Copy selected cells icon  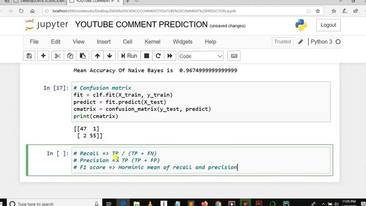coord(70,56)
